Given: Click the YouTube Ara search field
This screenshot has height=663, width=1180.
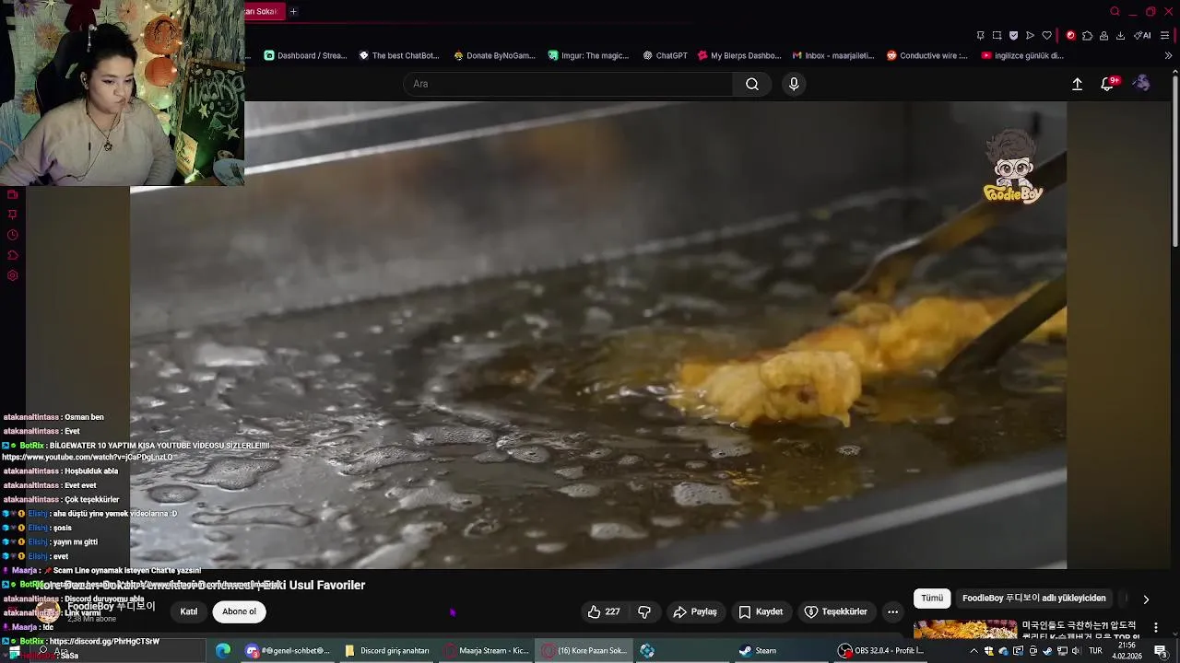Looking at the screenshot, I should pos(569,84).
